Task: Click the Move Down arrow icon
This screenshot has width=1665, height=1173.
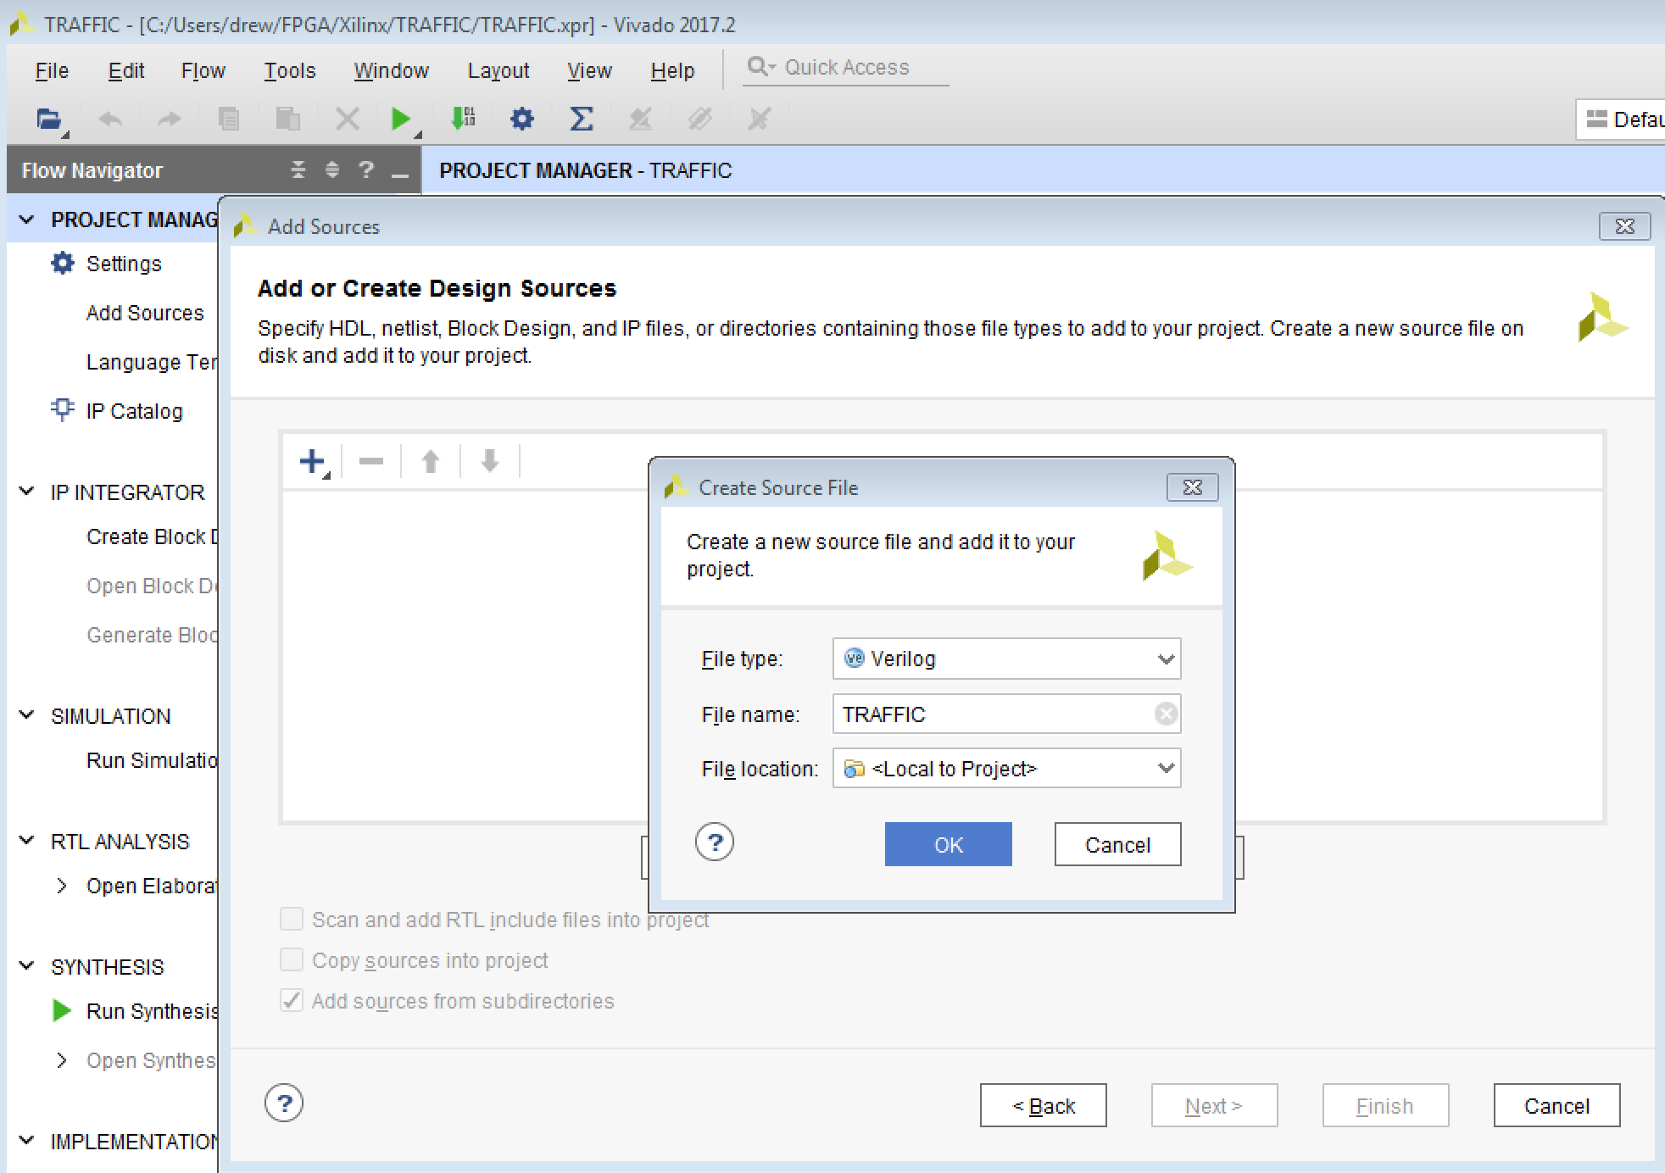Action: click(490, 461)
